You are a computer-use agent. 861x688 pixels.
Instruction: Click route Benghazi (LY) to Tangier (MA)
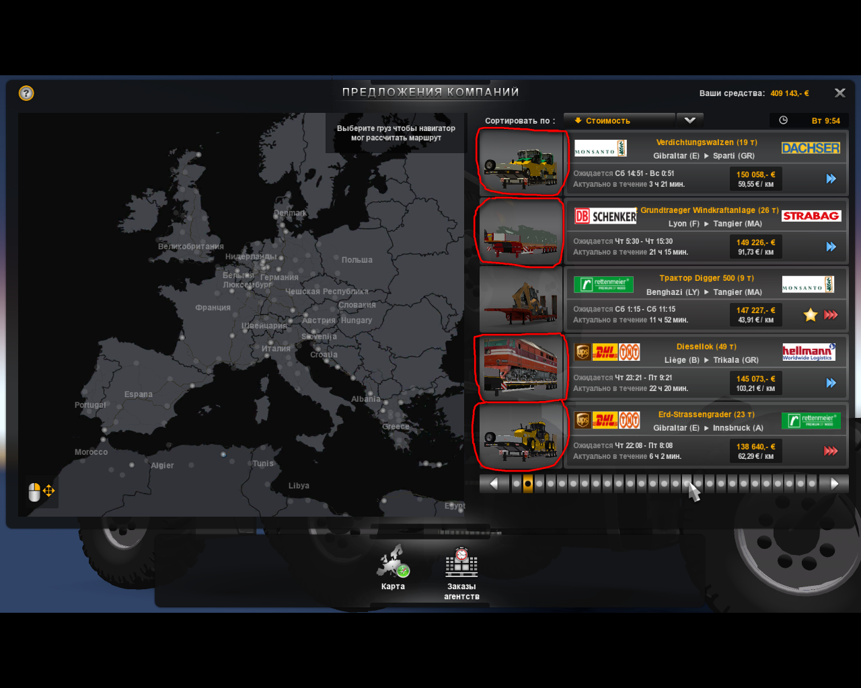coord(704,292)
